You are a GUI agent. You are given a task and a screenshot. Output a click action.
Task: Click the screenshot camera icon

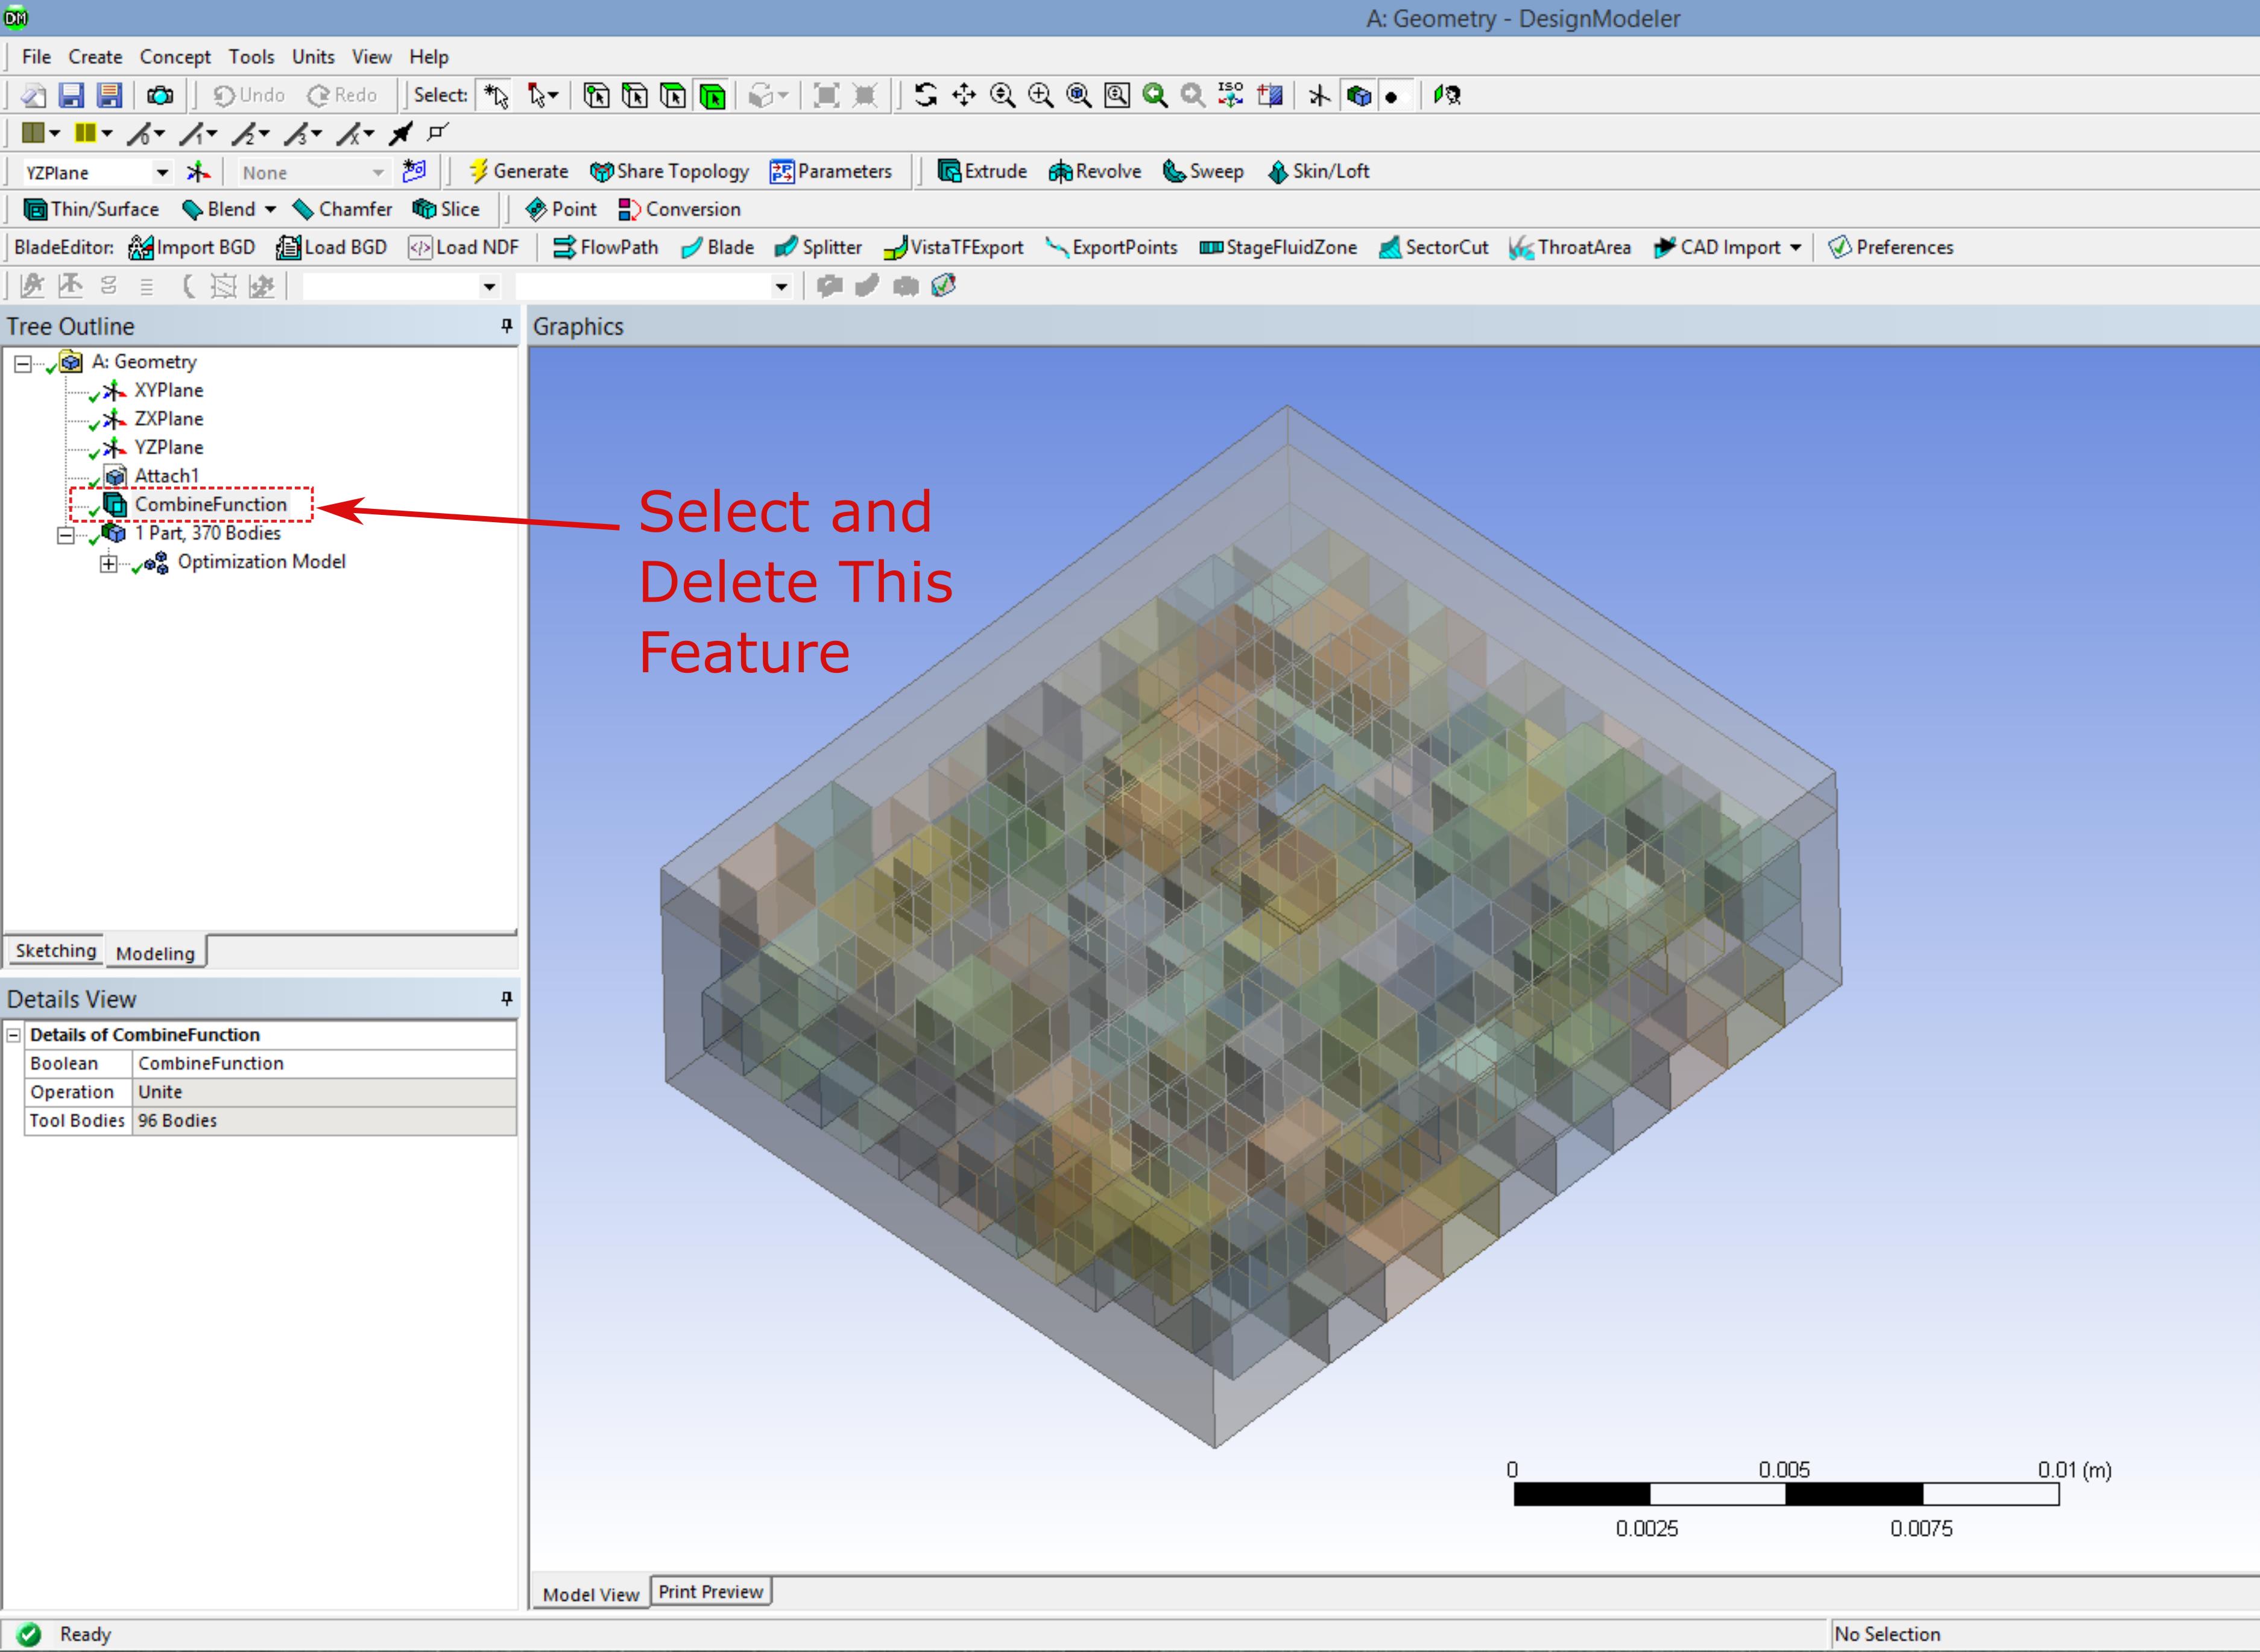coord(160,95)
